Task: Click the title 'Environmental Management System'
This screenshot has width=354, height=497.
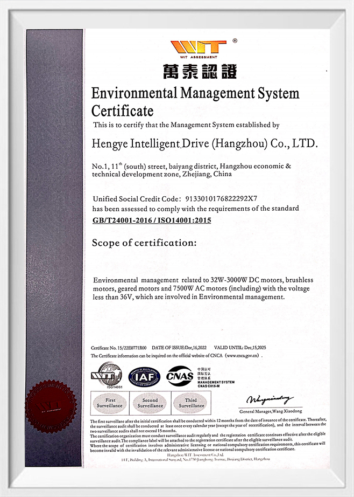Action: 195,93
